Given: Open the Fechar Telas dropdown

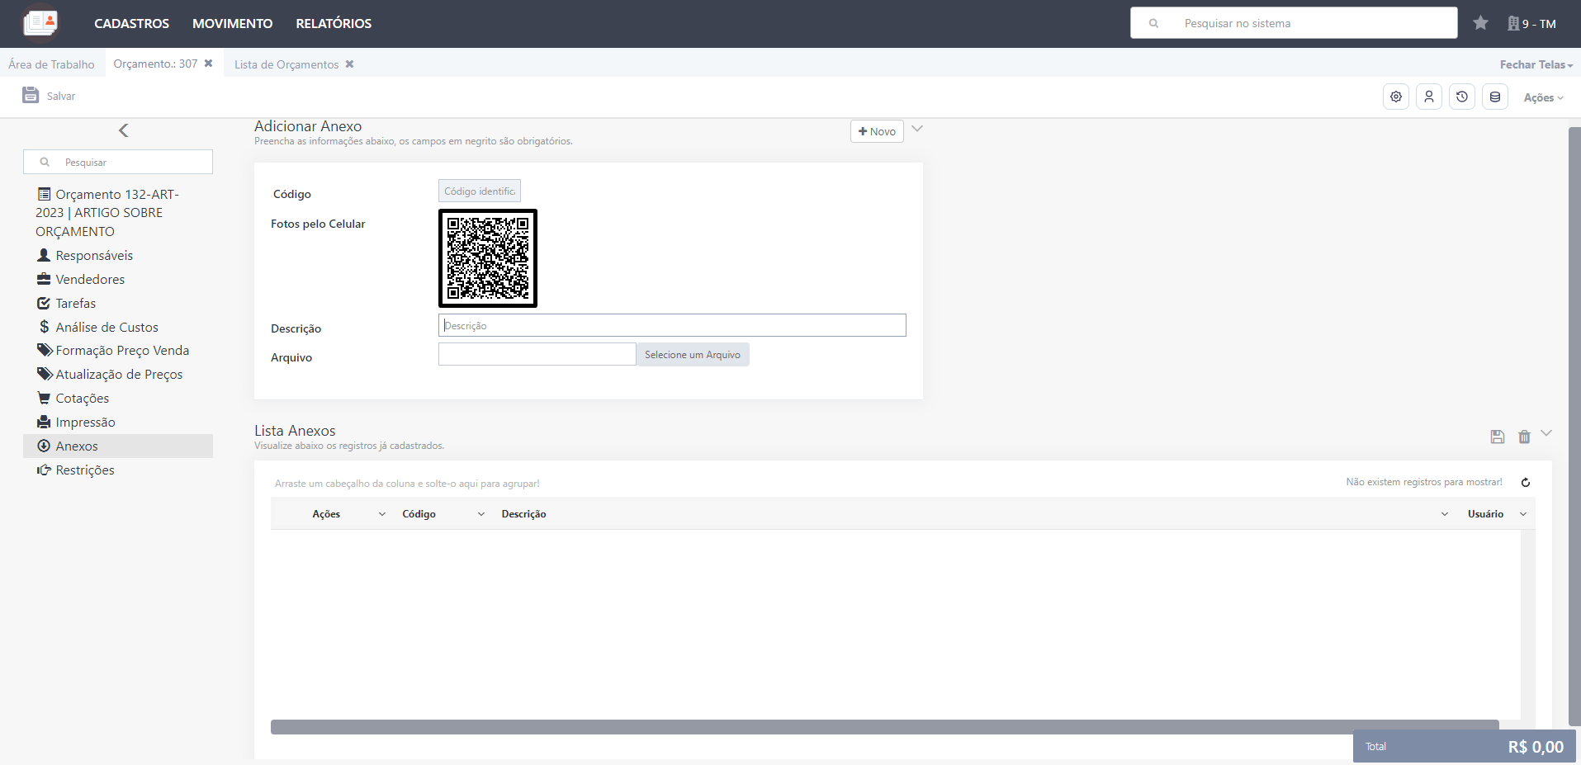Looking at the screenshot, I should [1536, 64].
